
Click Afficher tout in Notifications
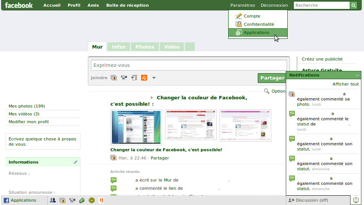click(x=345, y=84)
